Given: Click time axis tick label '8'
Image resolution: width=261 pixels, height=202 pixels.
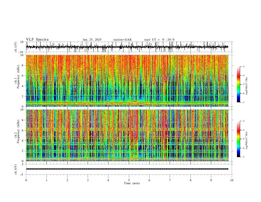Looking at the screenshot, I should [190, 180].
